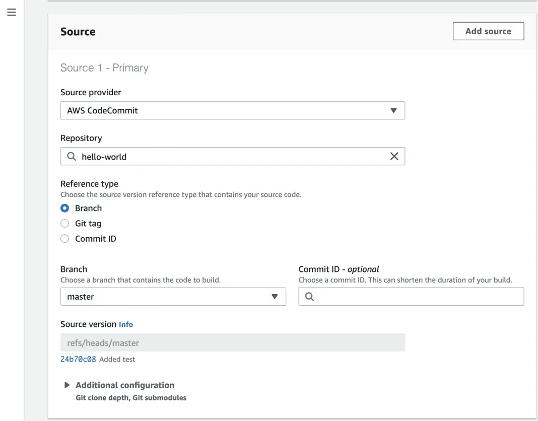Image resolution: width=538 pixels, height=421 pixels.
Task: Expand the Additional configuration section
Action: [x=125, y=385]
